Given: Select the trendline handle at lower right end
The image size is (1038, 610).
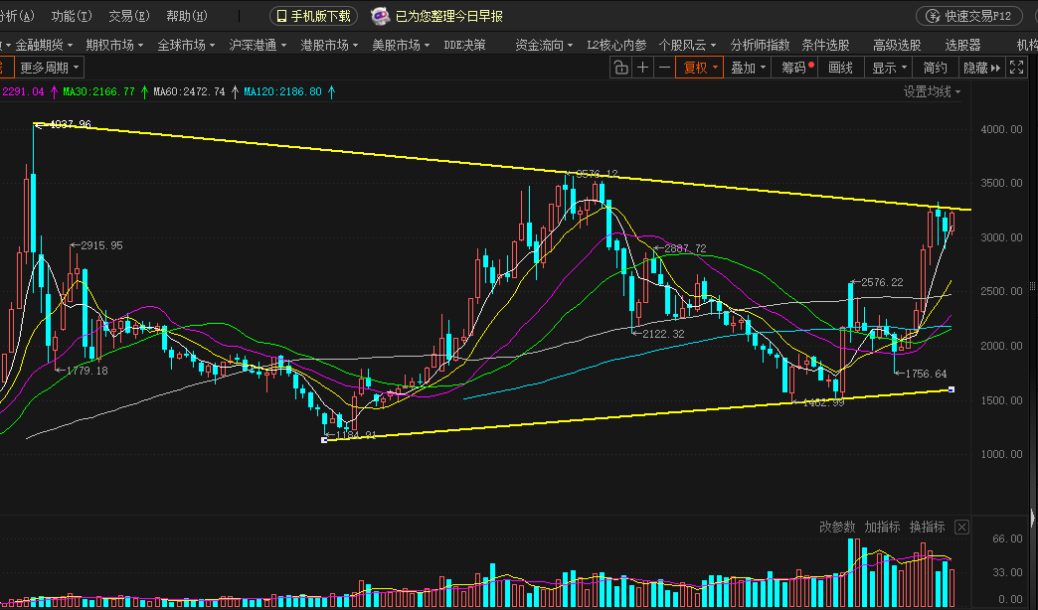Looking at the screenshot, I should pyautogui.click(x=951, y=389).
